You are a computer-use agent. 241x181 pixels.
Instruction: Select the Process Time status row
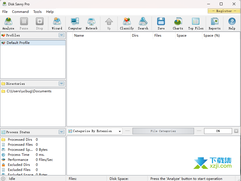[33, 154]
